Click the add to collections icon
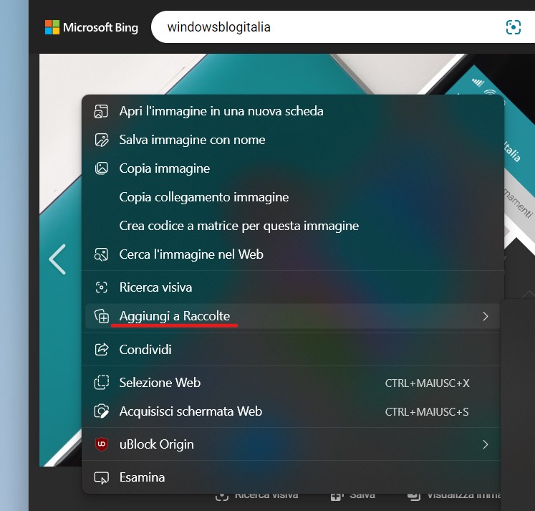535x511 pixels. pyautogui.click(x=101, y=316)
